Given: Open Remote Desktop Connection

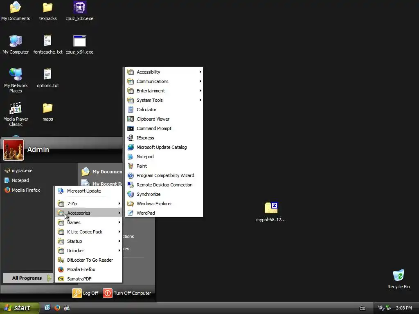Looking at the screenshot, I should point(164,185).
